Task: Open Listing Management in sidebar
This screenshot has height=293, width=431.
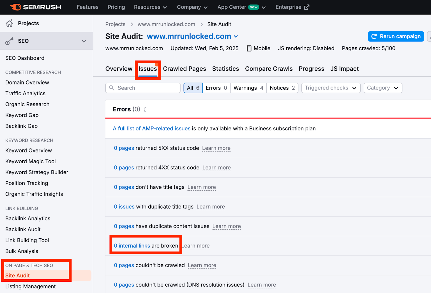Action: (x=30, y=286)
